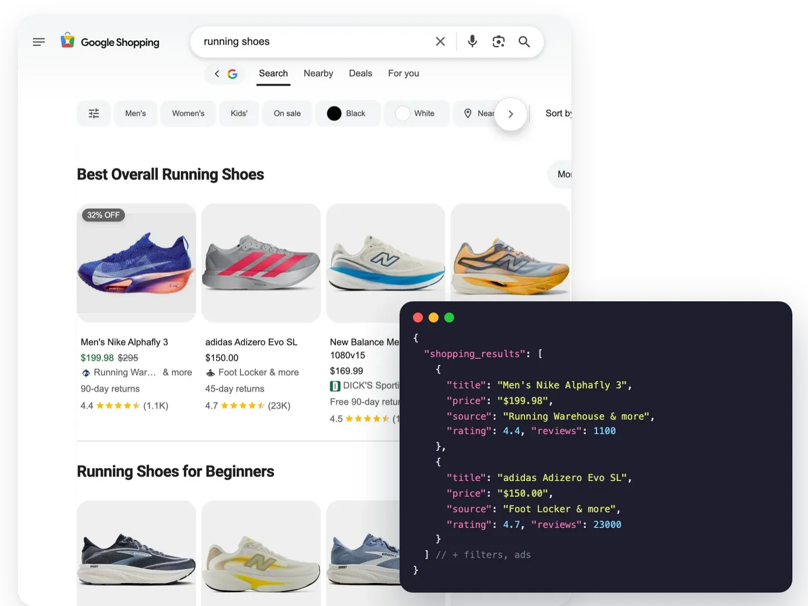This screenshot has width=808, height=606.
Task: Toggle the Women's filter chip
Action: coord(188,113)
